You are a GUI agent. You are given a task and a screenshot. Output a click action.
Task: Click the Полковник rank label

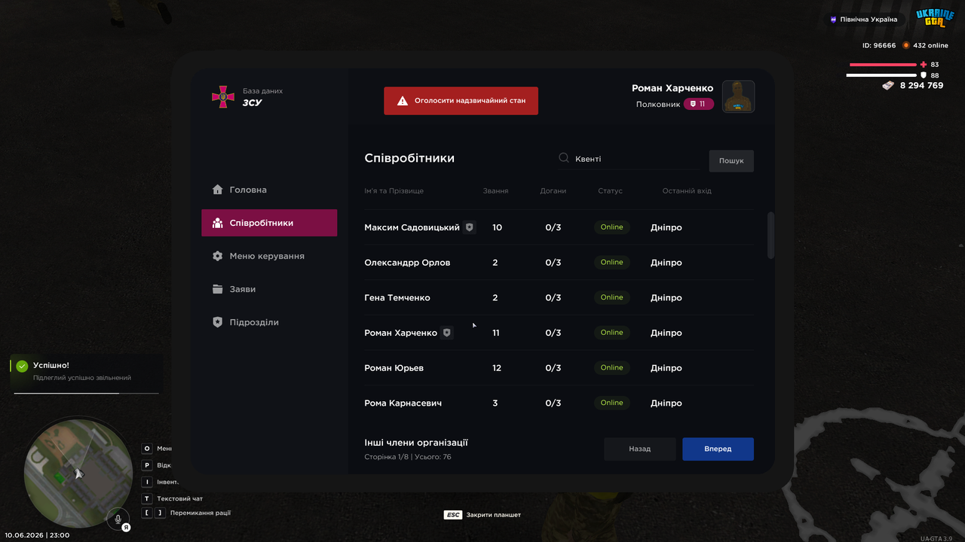tap(658, 105)
